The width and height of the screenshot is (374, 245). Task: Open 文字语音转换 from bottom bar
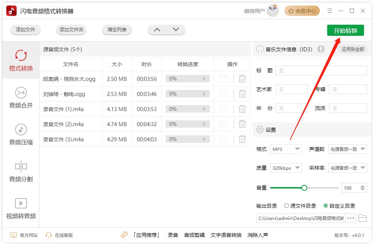tap(226, 235)
